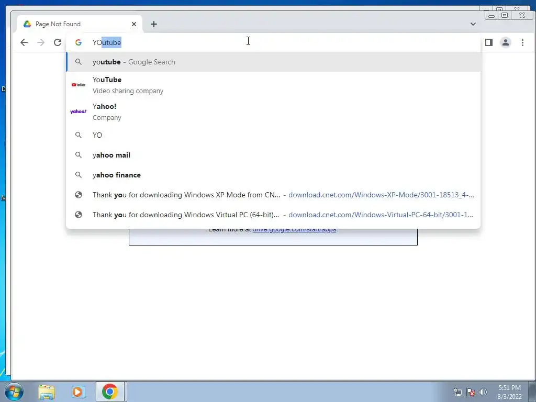
Task: Reload the current page
Action: [x=58, y=42]
